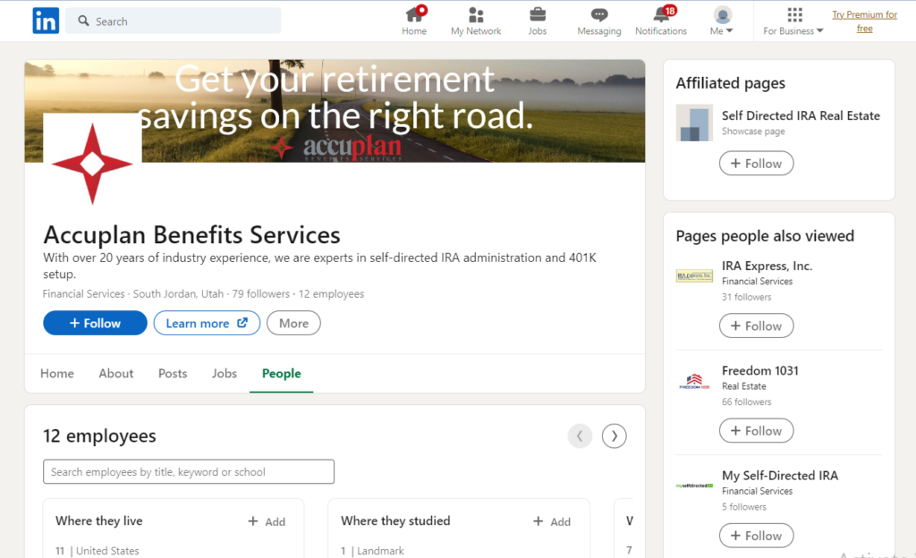The image size is (916, 558).
Task: Open Freedom 1031 page
Action: [x=760, y=370]
